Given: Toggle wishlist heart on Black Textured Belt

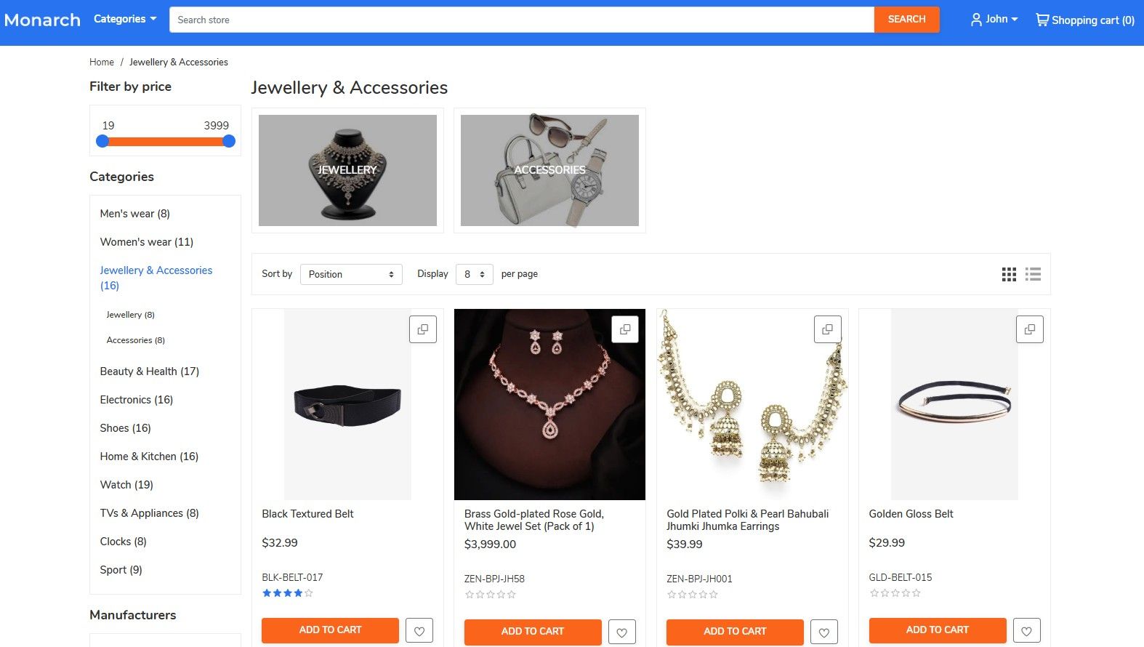Looking at the screenshot, I should click(x=419, y=630).
